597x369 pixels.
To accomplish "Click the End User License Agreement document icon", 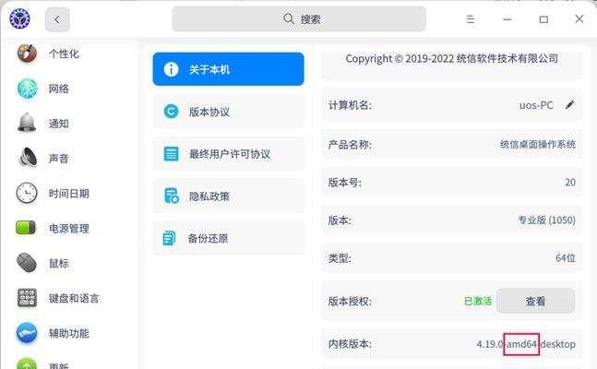I will [x=171, y=154].
